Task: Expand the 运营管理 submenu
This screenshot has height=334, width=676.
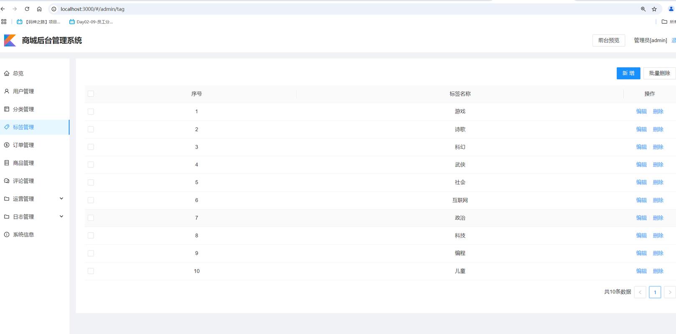Action: coord(35,199)
